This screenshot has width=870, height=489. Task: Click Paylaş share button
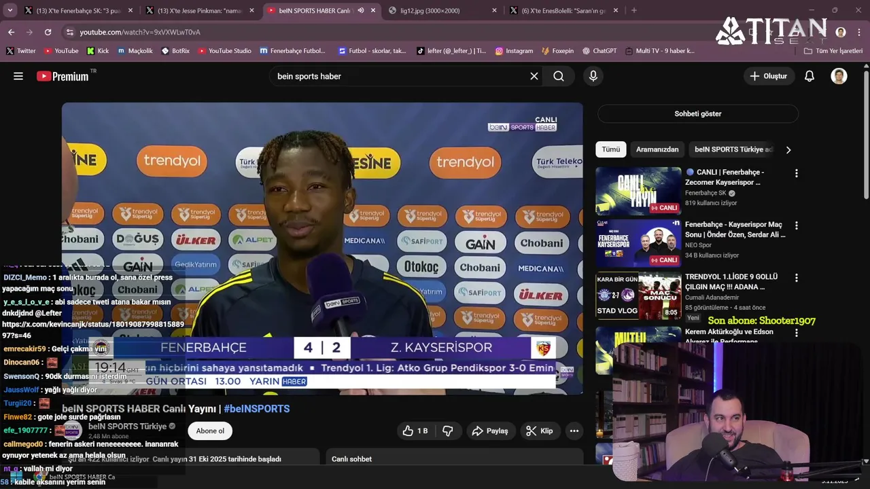[x=490, y=431]
